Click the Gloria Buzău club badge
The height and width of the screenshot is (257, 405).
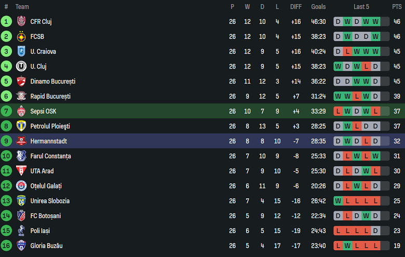coord(21,246)
